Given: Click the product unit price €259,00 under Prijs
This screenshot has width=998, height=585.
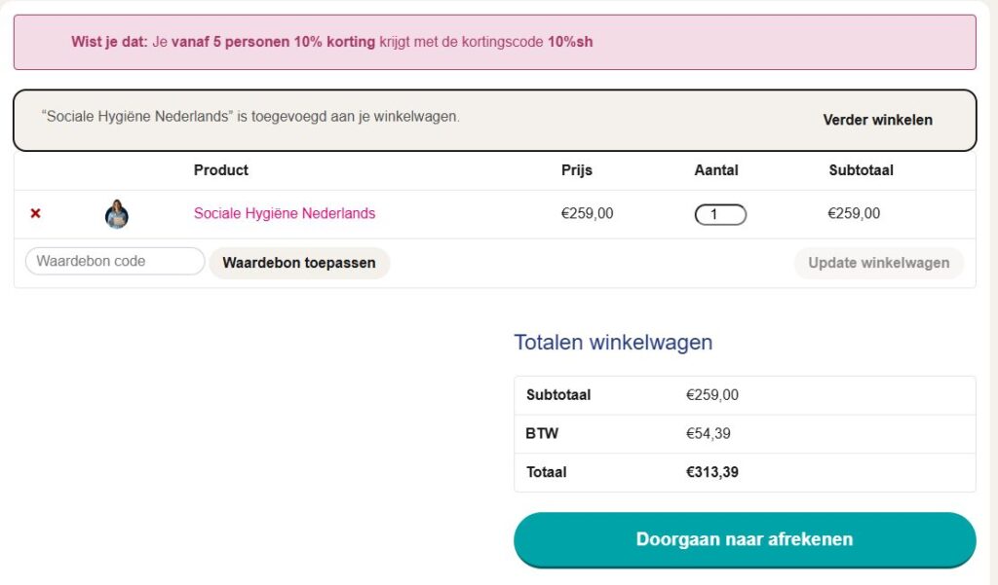Looking at the screenshot, I should [x=588, y=213].
